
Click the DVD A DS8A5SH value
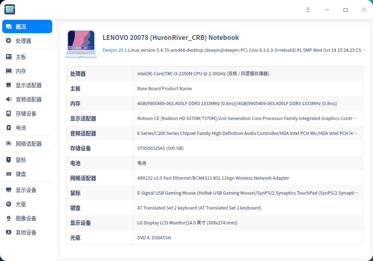[x=154, y=238]
